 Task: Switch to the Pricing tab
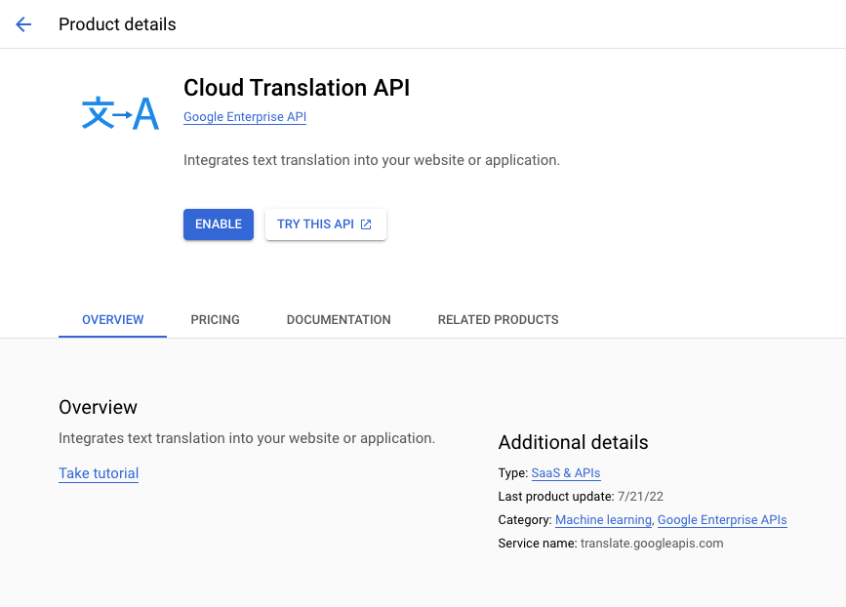(216, 320)
